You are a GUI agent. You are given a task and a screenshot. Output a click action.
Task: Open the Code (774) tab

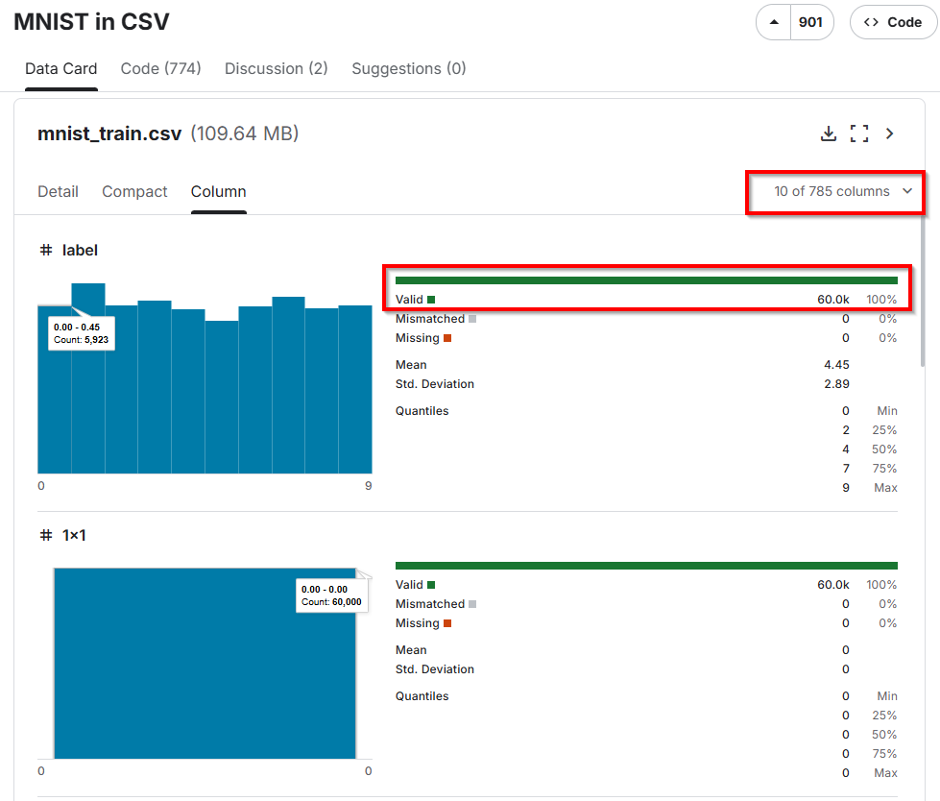(x=160, y=68)
